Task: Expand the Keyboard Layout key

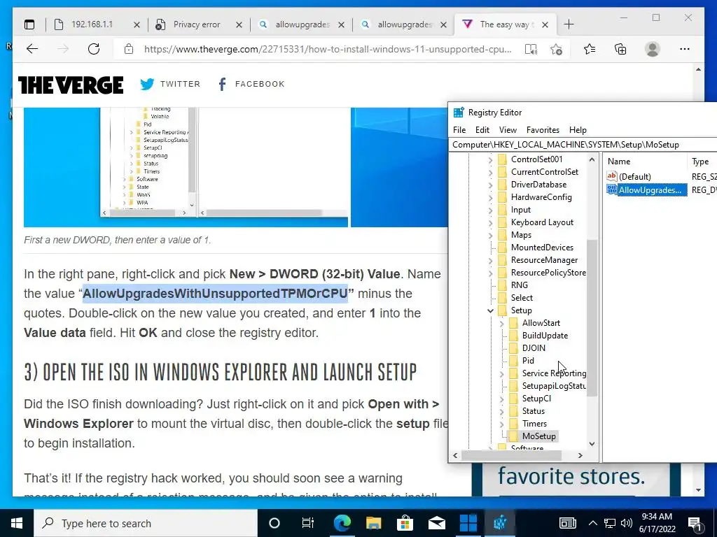Action: 491,223
